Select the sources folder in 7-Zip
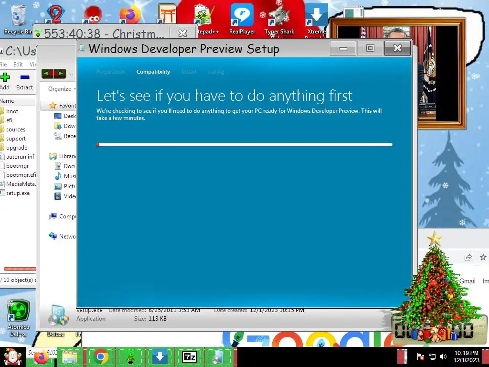Viewport: 489px width, 367px height. [13, 129]
